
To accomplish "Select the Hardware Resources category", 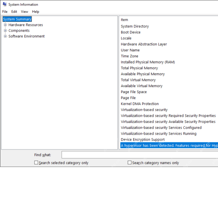I will 26,25.
